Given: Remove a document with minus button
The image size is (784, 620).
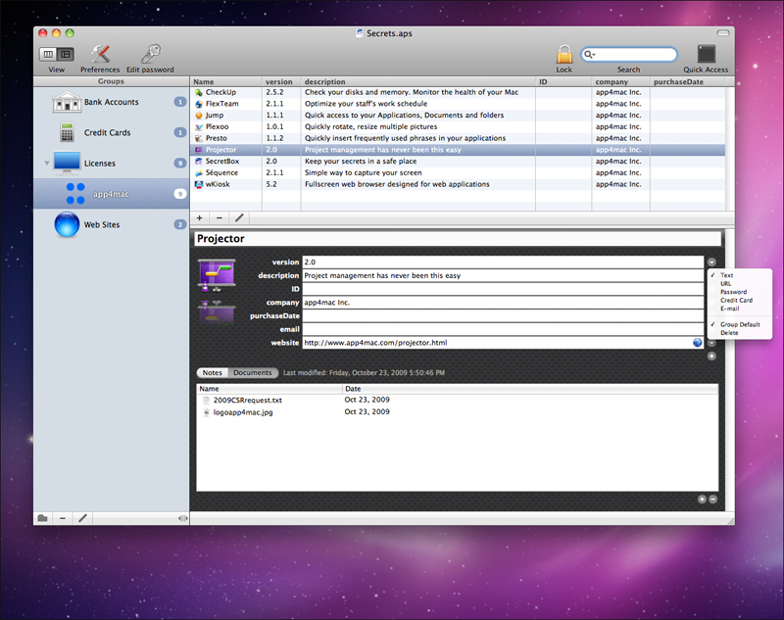Looking at the screenshot, I should click(x=713, y=500).
